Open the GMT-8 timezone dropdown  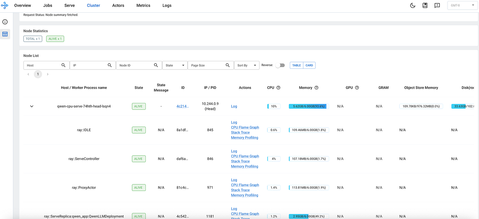pyautogui.click(x=463, y=5)
